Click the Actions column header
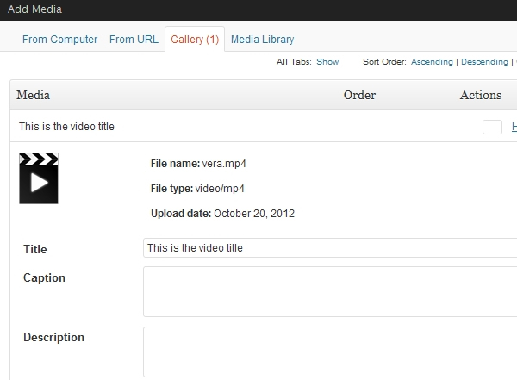517x380 pixels. tap(480, 95)
